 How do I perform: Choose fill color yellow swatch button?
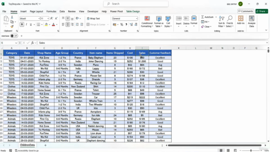coord(46,24)
